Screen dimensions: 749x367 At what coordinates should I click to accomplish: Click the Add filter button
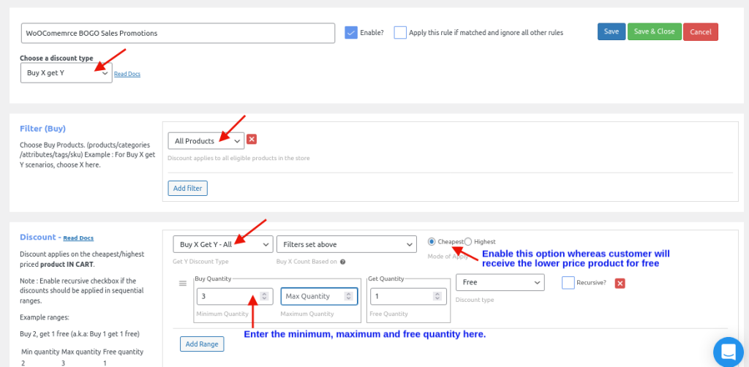(187, 189)
